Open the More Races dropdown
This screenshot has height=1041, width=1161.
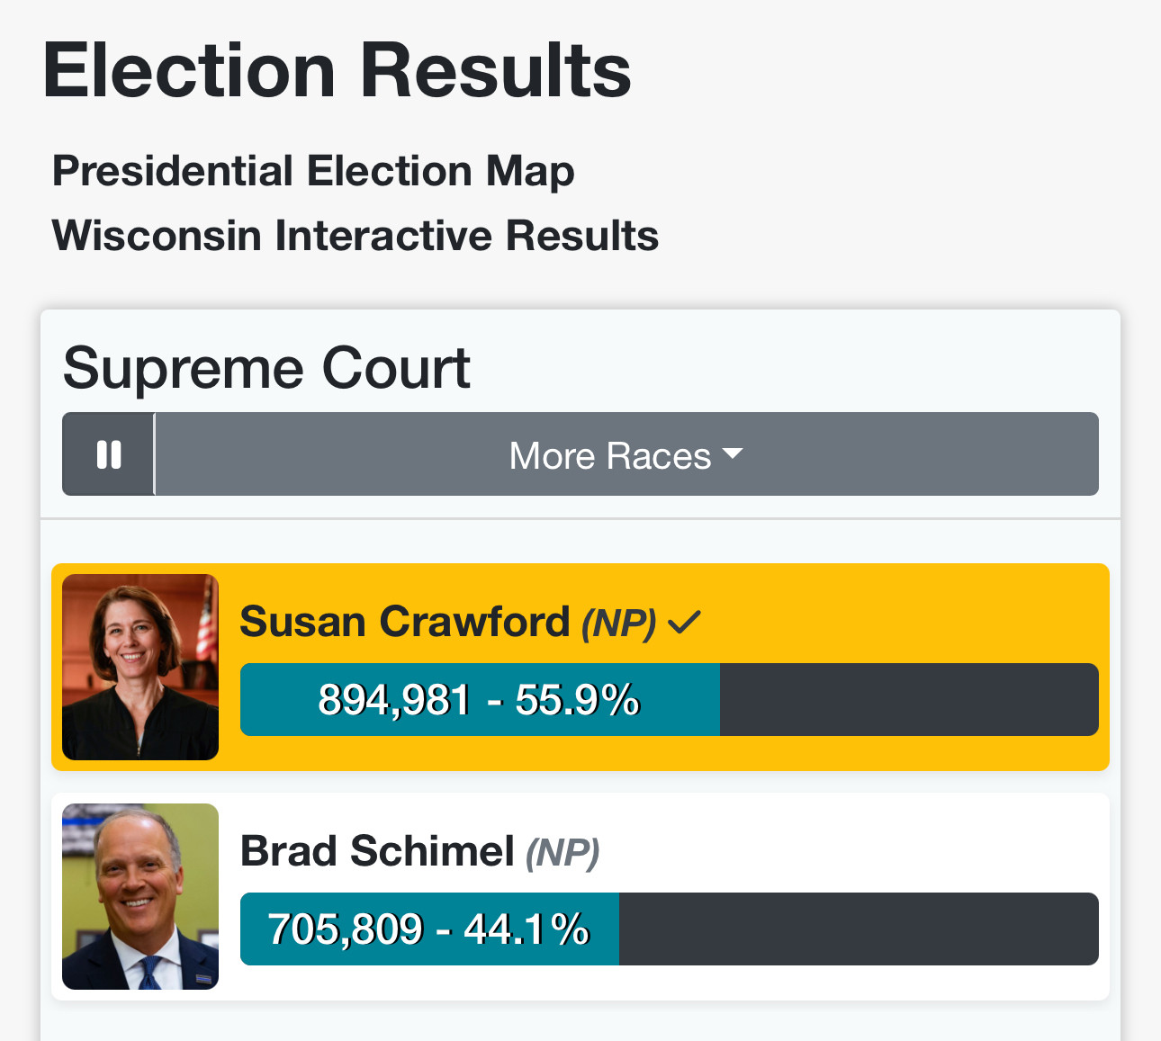pos(626,454)
